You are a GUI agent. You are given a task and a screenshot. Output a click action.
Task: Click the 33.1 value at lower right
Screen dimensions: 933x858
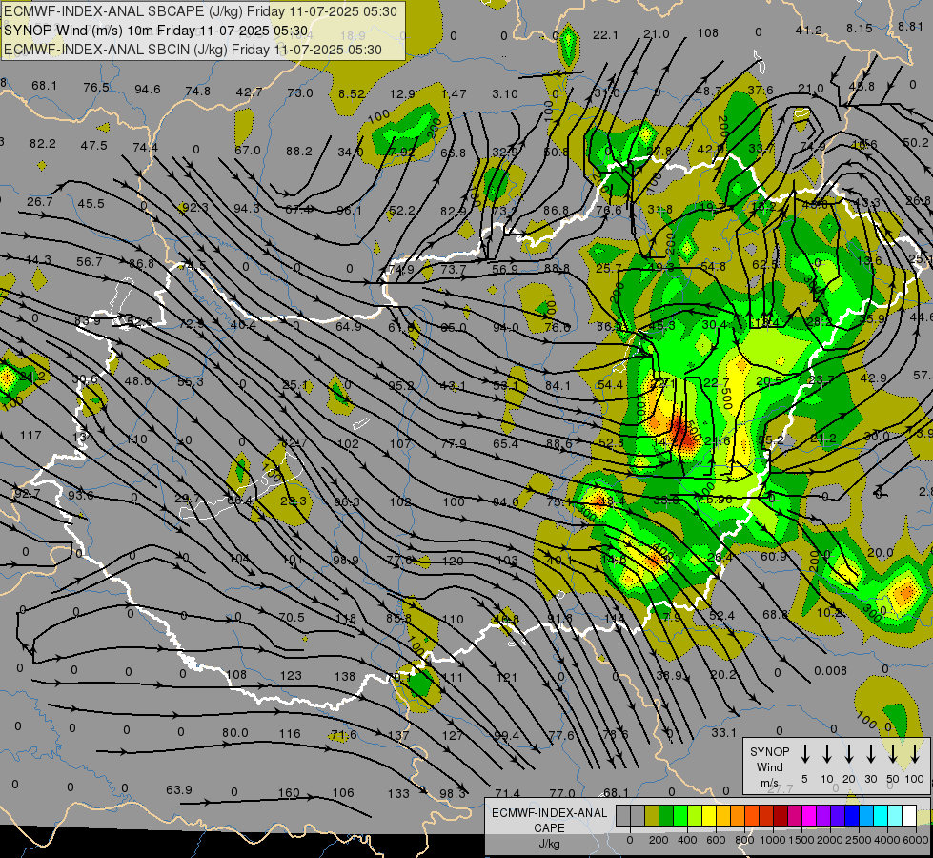[724, 732]
